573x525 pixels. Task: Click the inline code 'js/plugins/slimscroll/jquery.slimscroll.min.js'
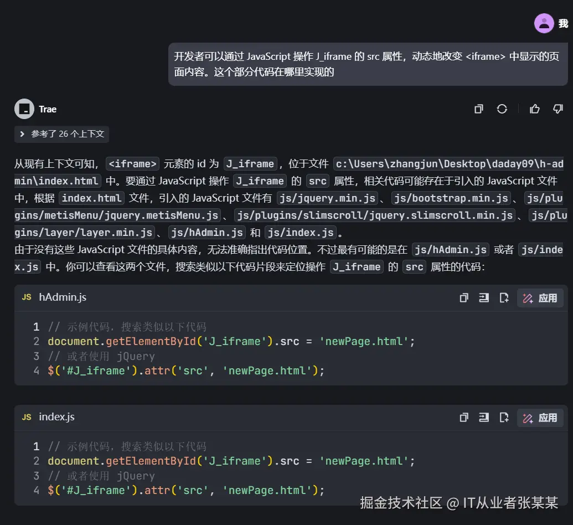click(x=375, y=215)
